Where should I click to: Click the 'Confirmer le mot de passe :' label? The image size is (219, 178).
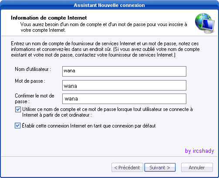(x=34, y=98)
